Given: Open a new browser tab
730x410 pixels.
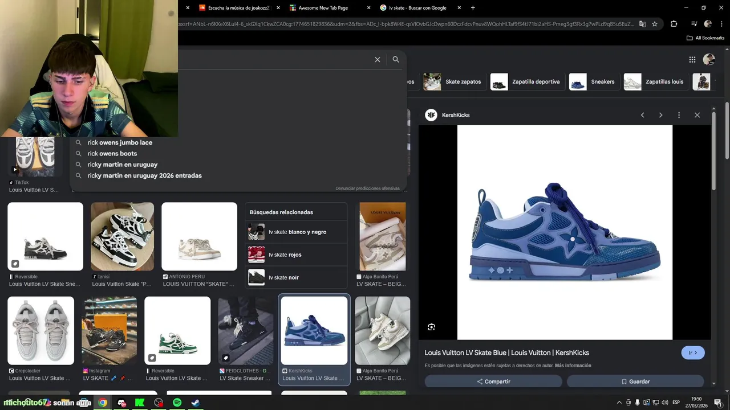Looking at the screenshot, I should (473, 8).
